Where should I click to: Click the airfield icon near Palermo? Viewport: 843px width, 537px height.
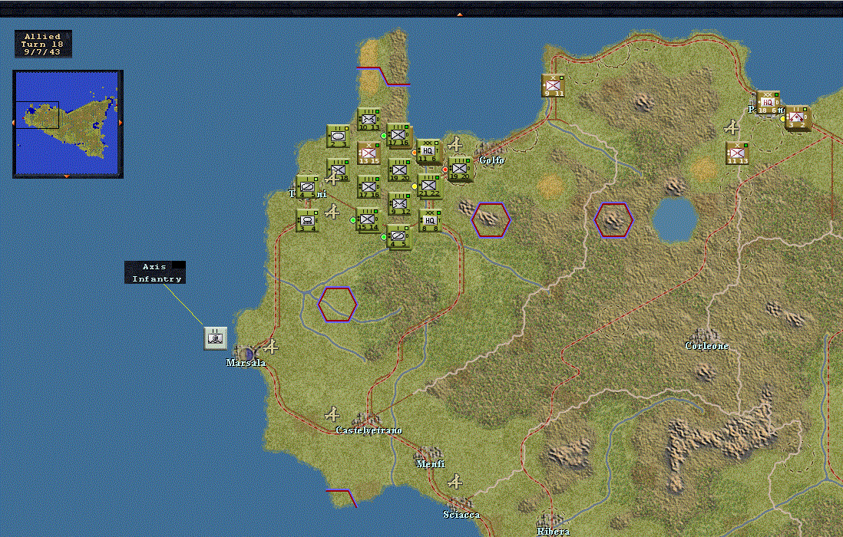pos(731,128)
